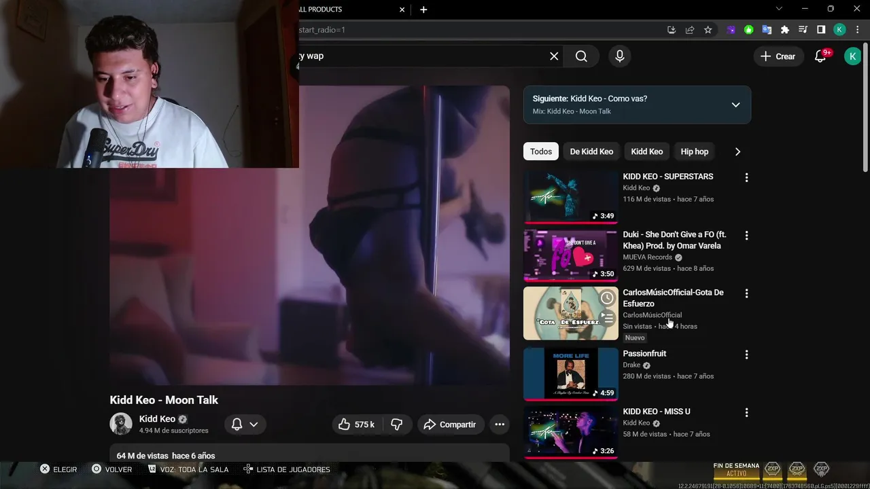Open options menu for Passionfruit
870x489 pixels.
(746, 355)
